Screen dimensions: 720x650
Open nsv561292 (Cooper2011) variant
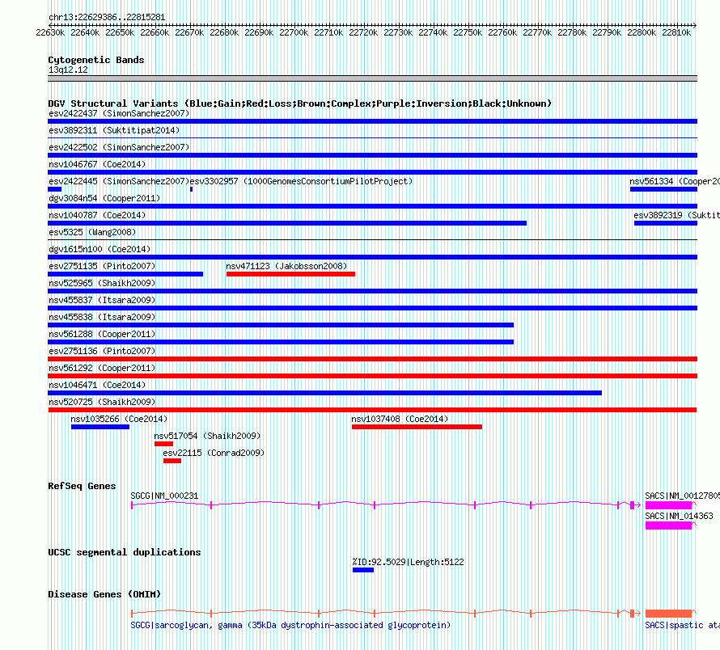click(102, 368)
